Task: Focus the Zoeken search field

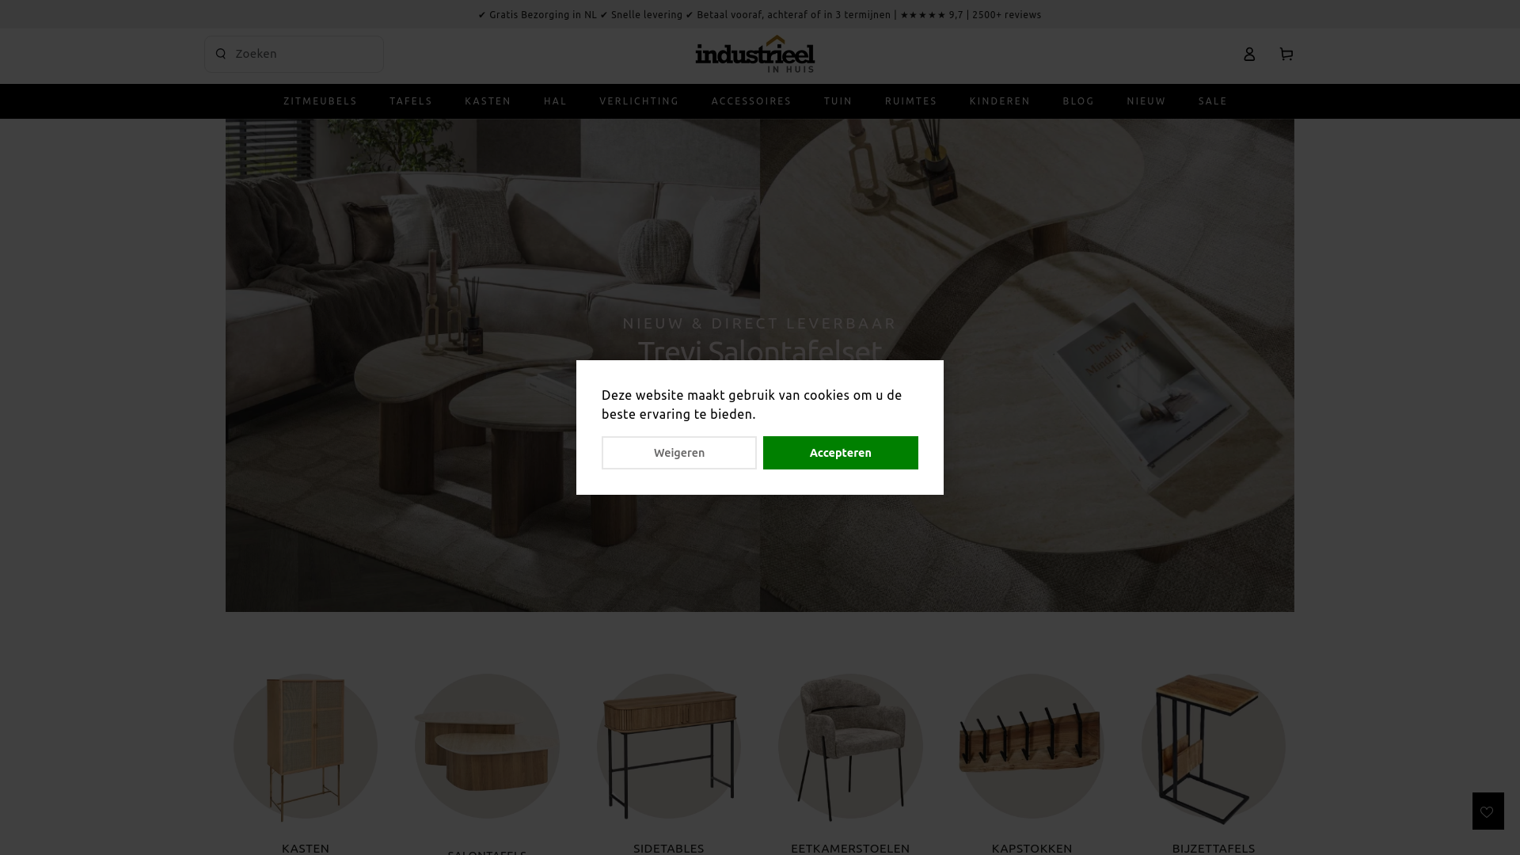Action: 294,54
